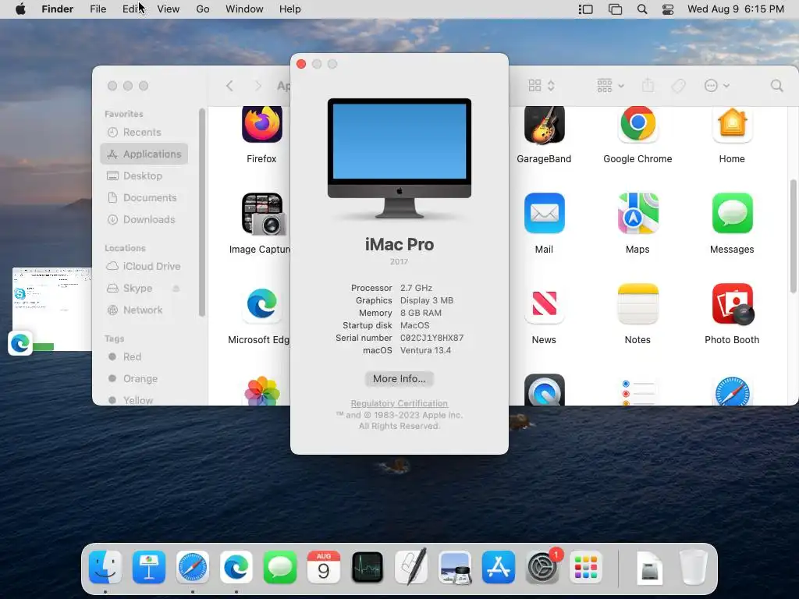Select Recents in the Finder sidebar
The height and width of the screenshot is (599, 799).
click(x=144, y=132)
